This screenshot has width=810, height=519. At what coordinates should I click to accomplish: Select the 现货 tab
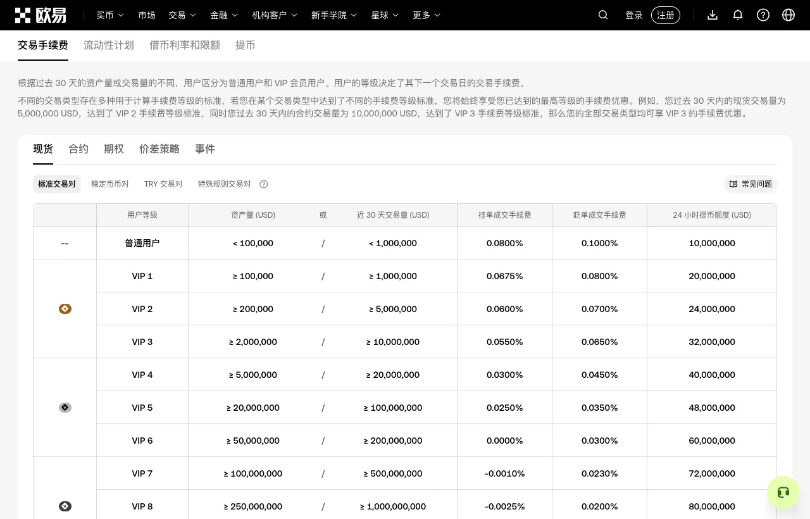click(43, 149)
